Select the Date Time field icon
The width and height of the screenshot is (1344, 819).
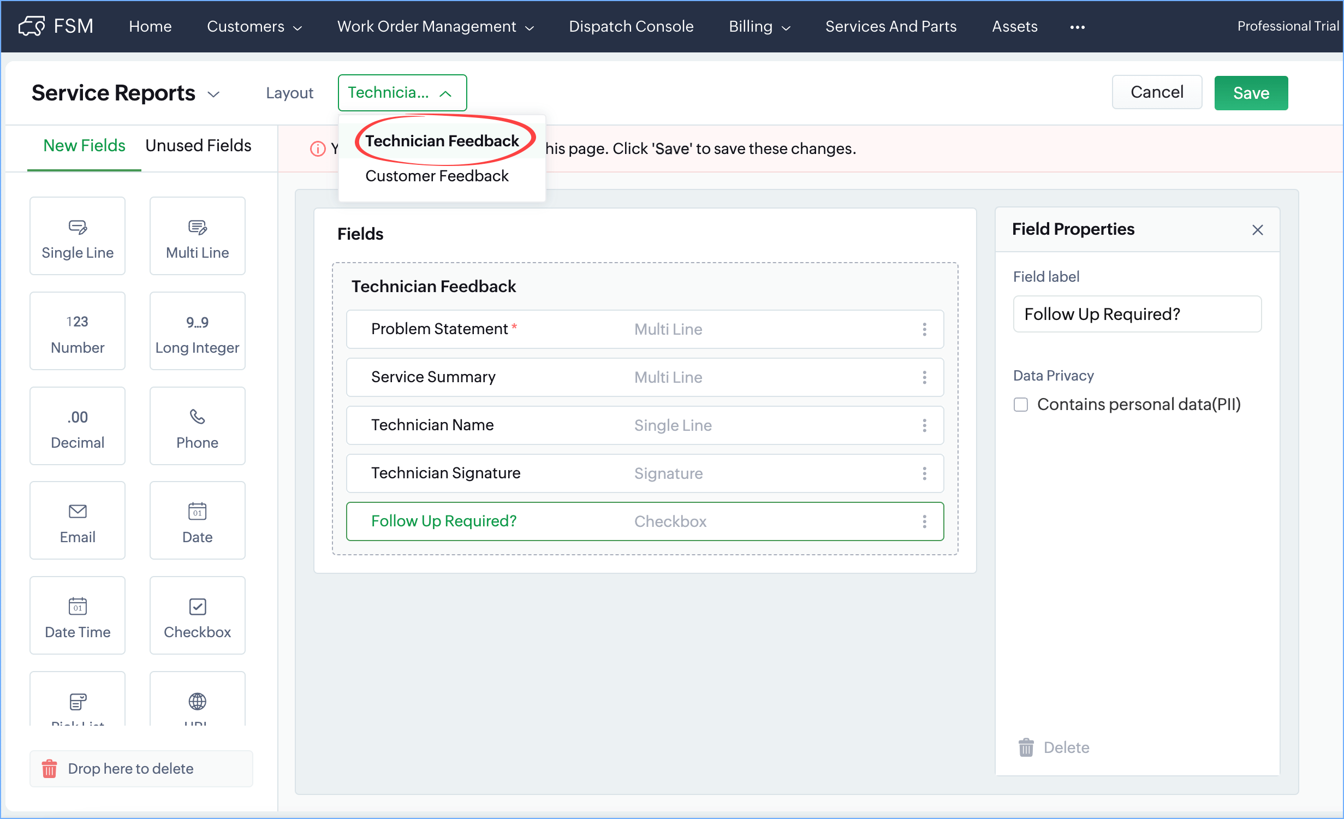coord(78,606)
